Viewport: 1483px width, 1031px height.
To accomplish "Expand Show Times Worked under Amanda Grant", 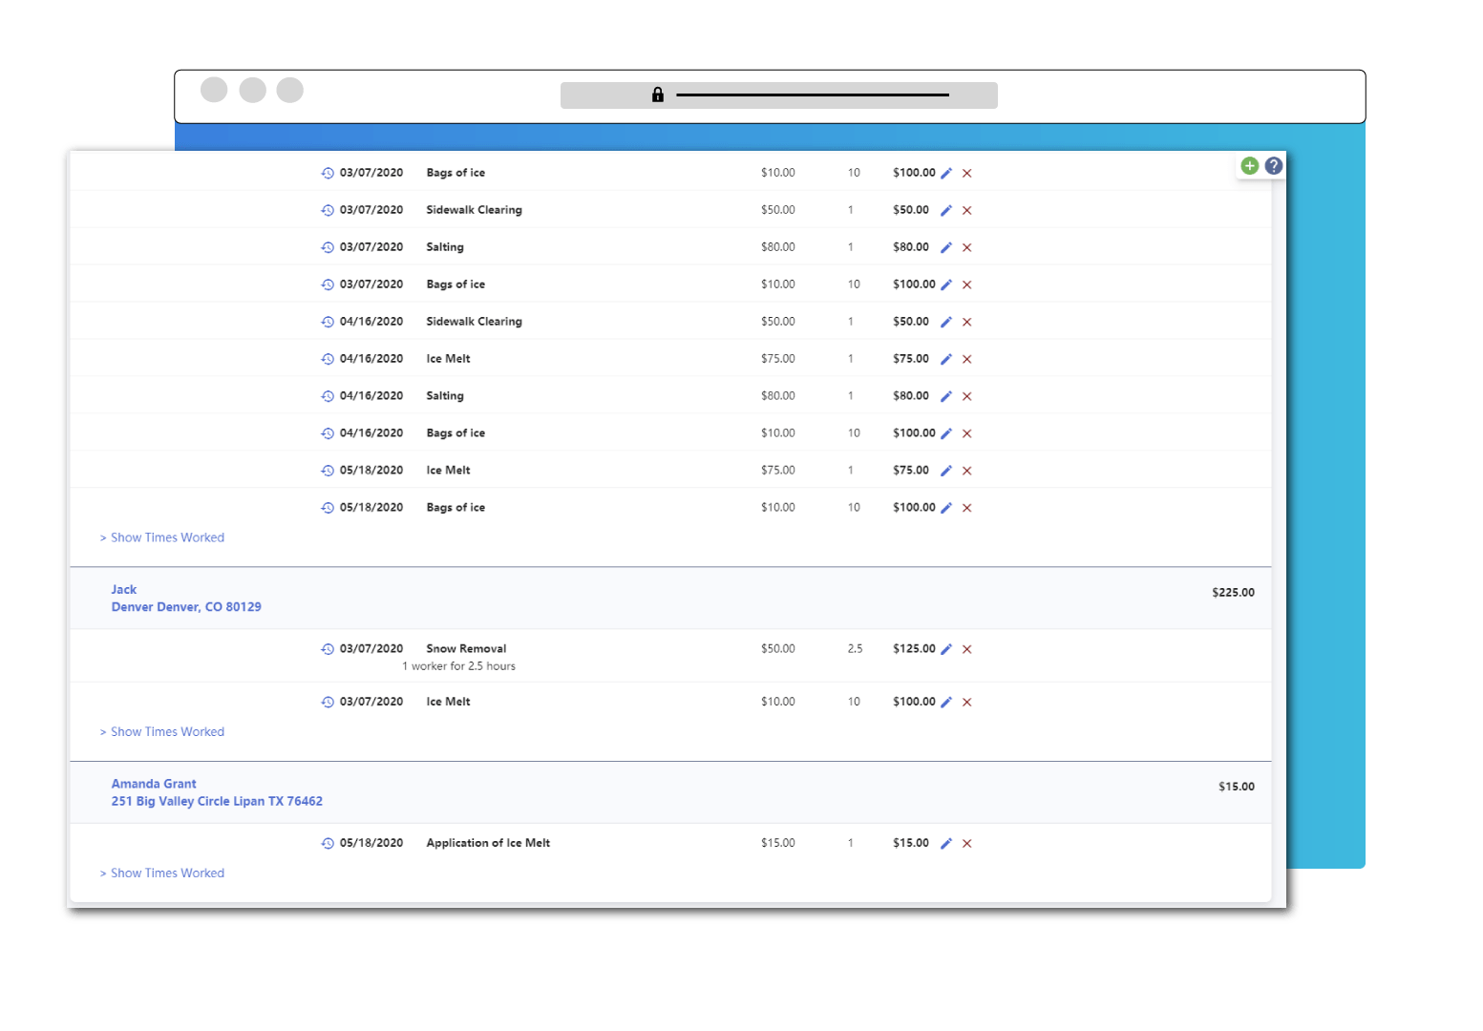I will point(166,873).
